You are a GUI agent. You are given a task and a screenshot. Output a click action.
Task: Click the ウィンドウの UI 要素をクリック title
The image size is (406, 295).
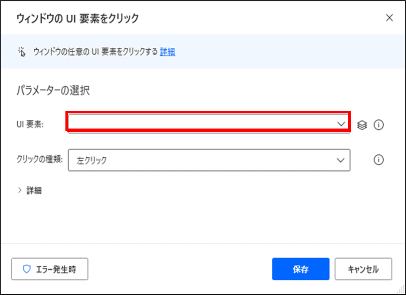click(x=77, y=19)
